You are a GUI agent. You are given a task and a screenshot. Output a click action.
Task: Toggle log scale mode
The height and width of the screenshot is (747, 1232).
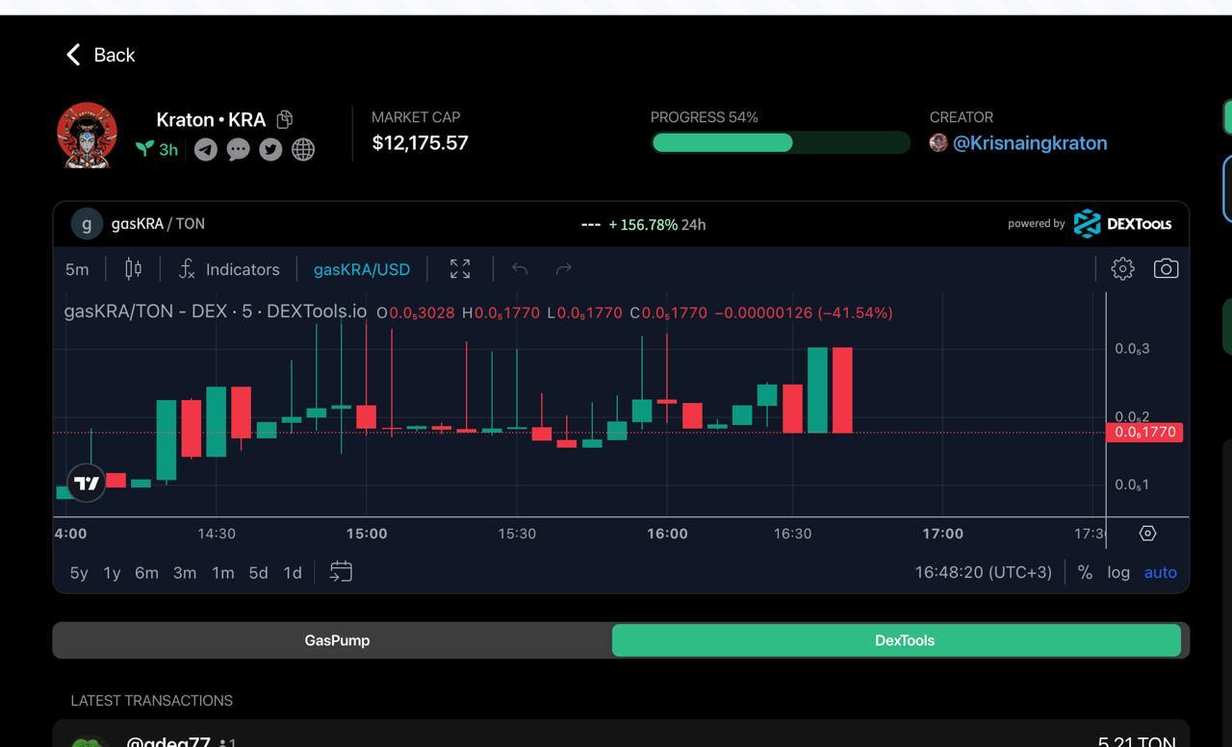click(1118, 573)
